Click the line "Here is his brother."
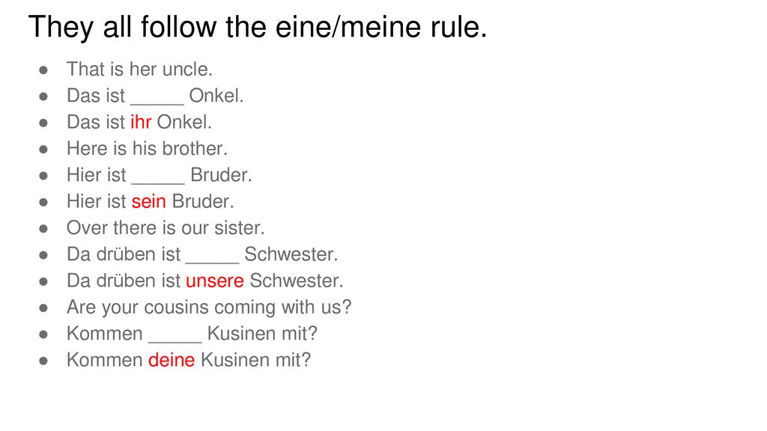 [148, 149]
